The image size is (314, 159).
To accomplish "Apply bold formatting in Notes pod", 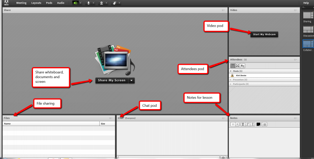I will (x=243, y=124).
